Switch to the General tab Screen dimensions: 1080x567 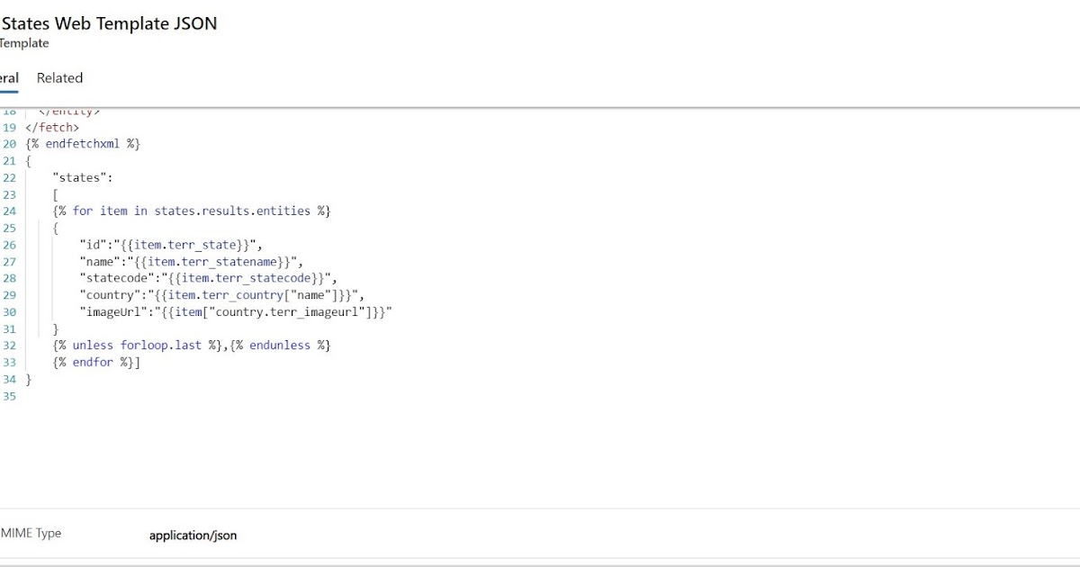click(7, 78)
